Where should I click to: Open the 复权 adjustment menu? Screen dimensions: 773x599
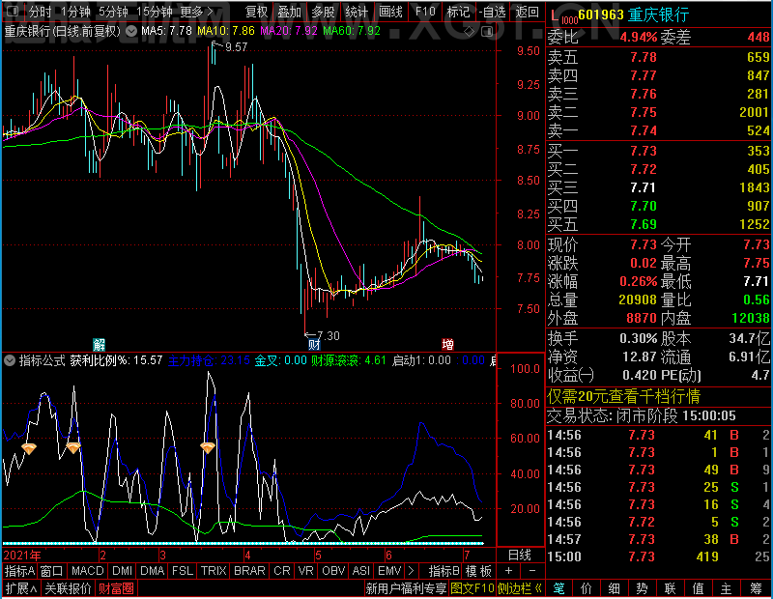pos(257,12)
